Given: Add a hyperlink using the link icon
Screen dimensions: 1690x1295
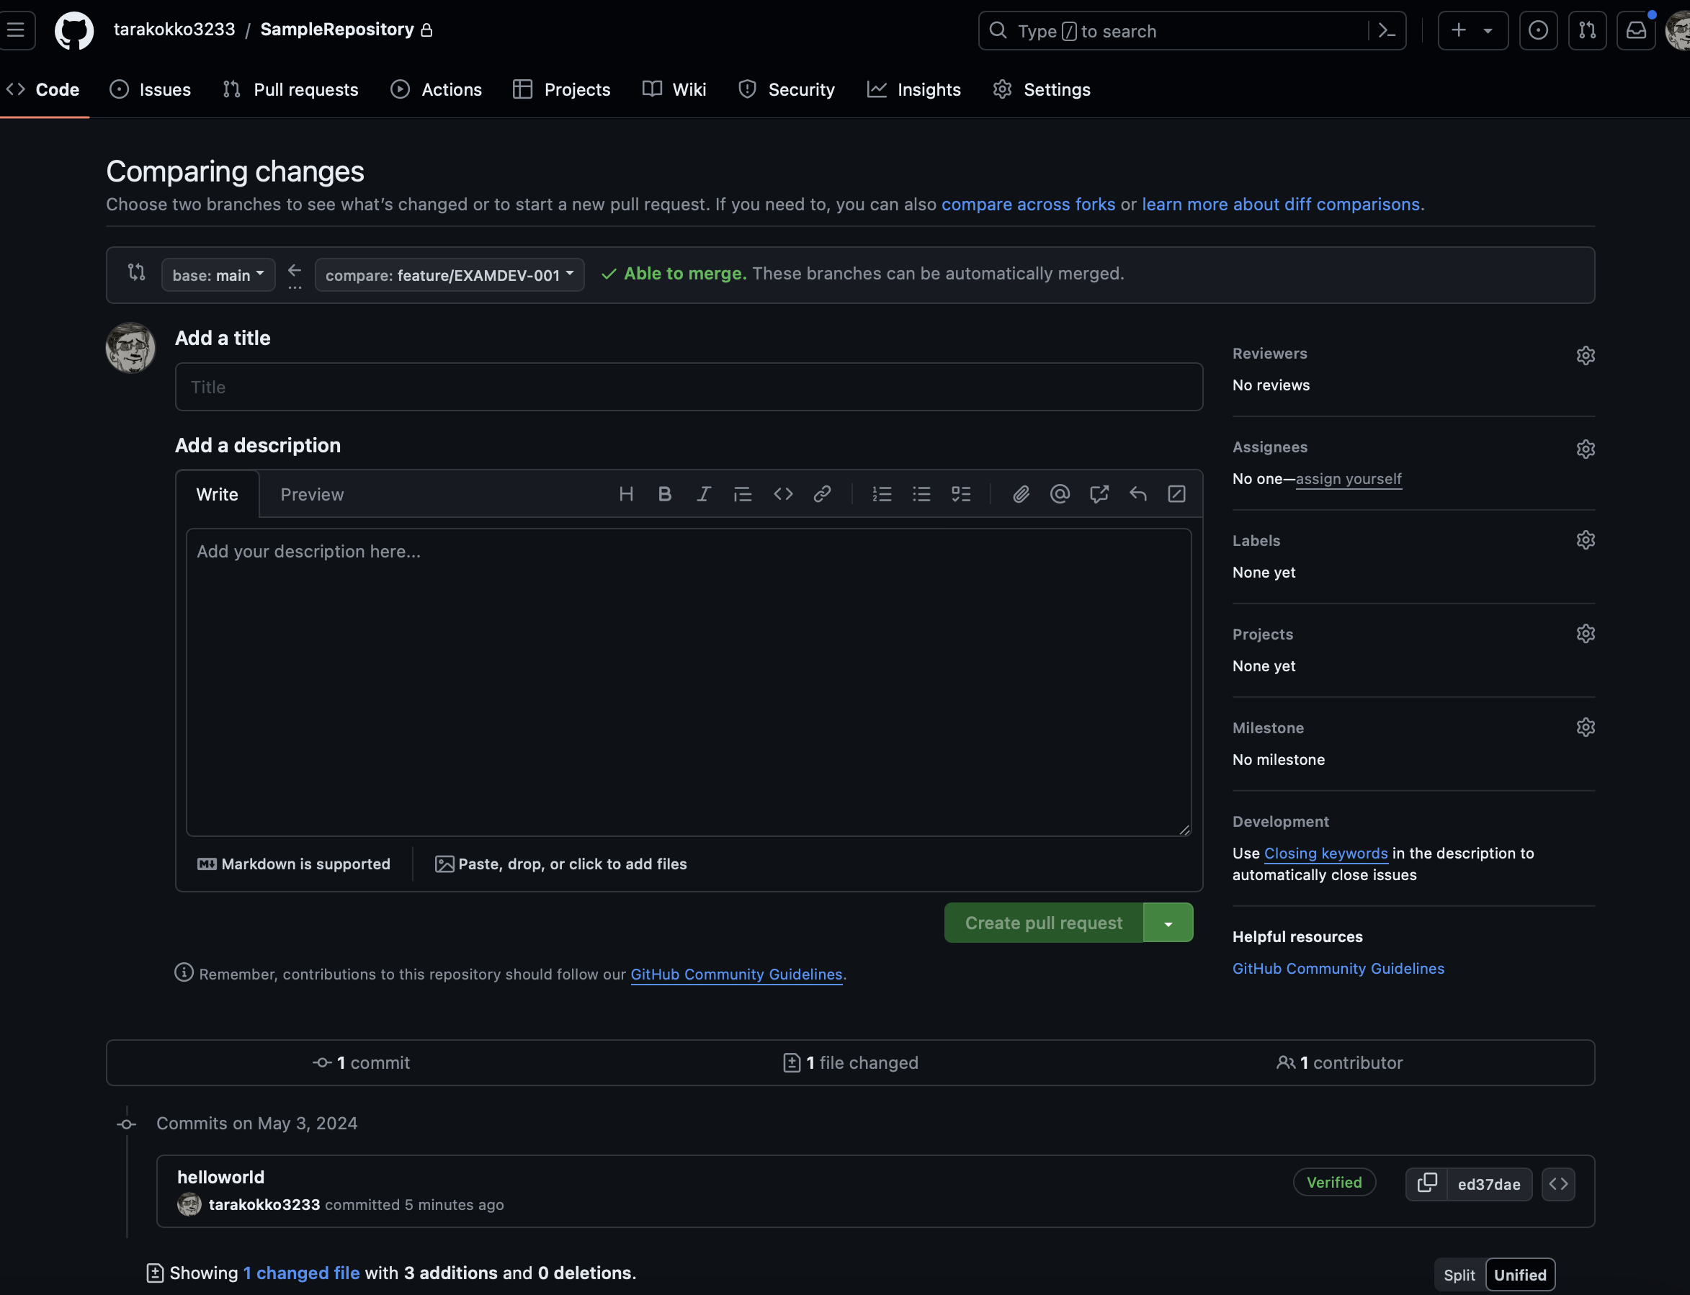Looking at the screenshot, I should click(823, 494).
